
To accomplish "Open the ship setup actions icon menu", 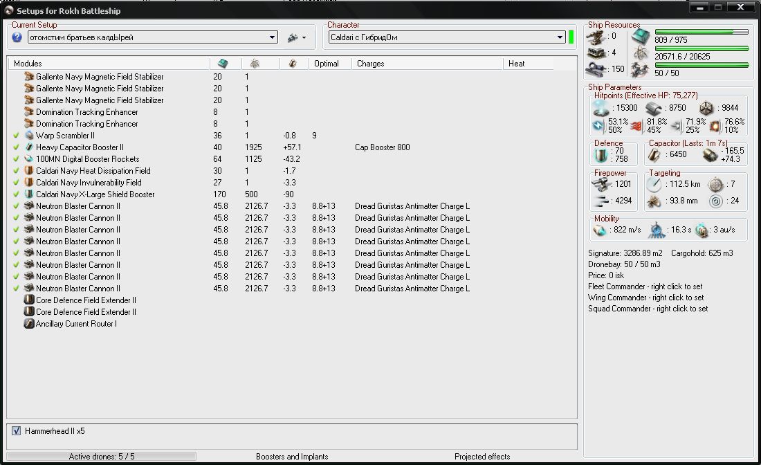I will (x=293, y=37).
